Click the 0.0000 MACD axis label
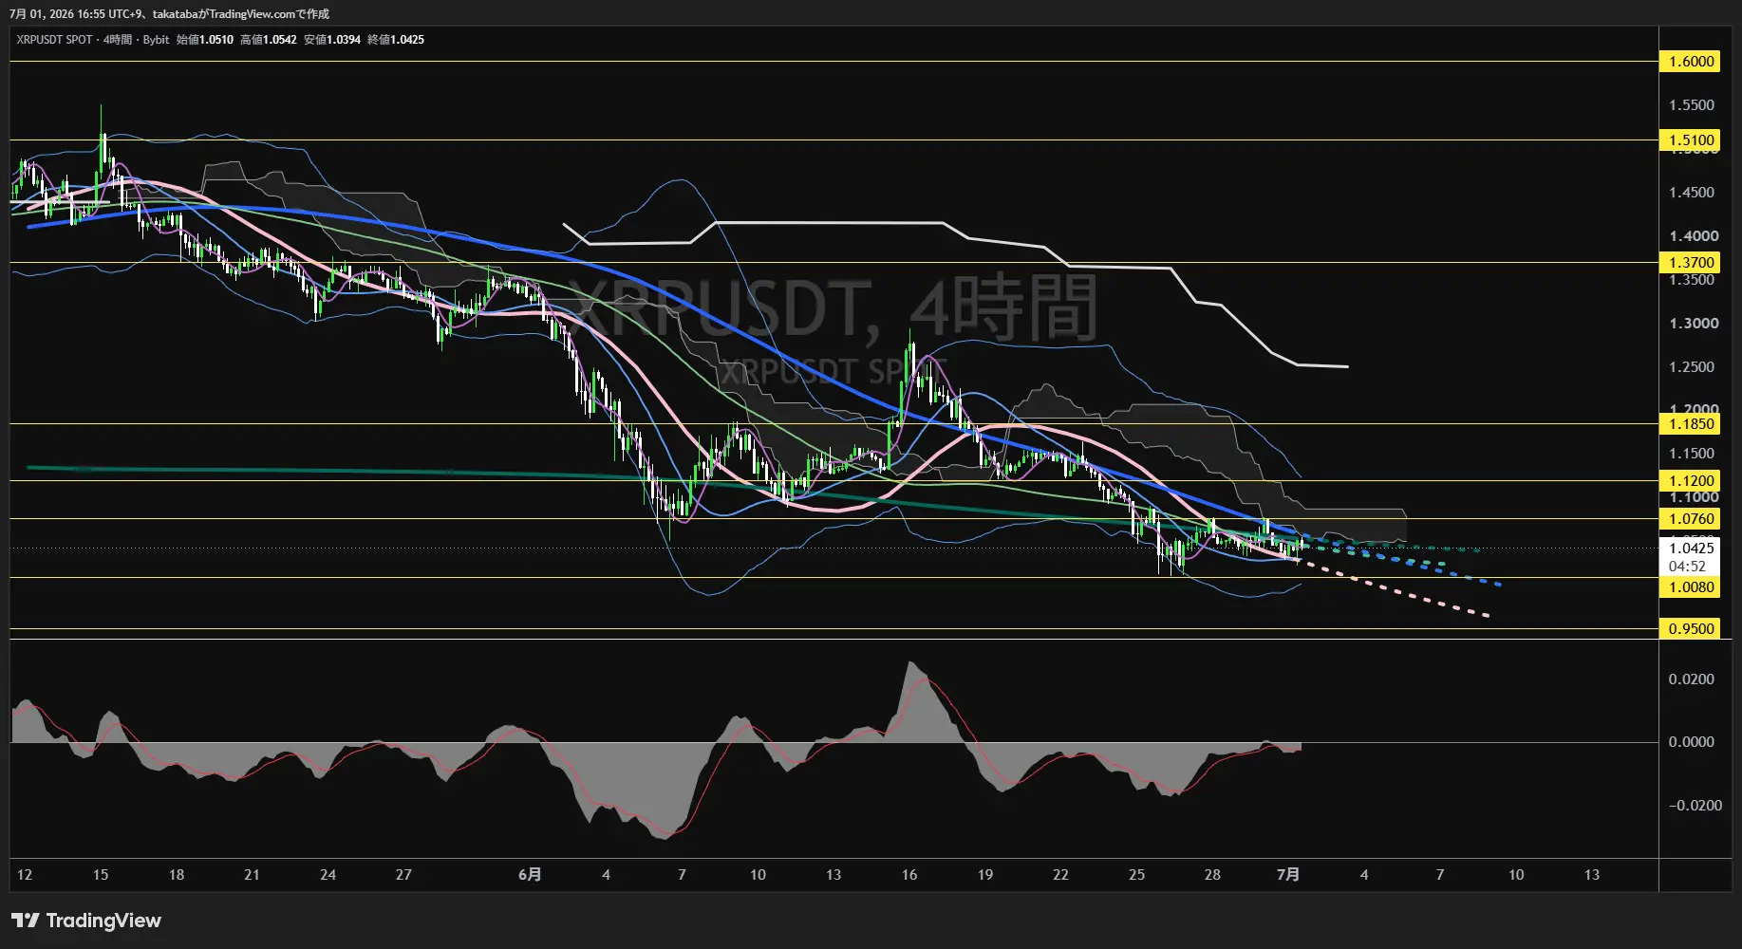The height and width of the screenshot is (949, 1742). 1692,742
